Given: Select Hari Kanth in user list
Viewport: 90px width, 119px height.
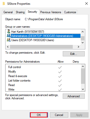Looking at the screenshot, I should coord(28,32).
